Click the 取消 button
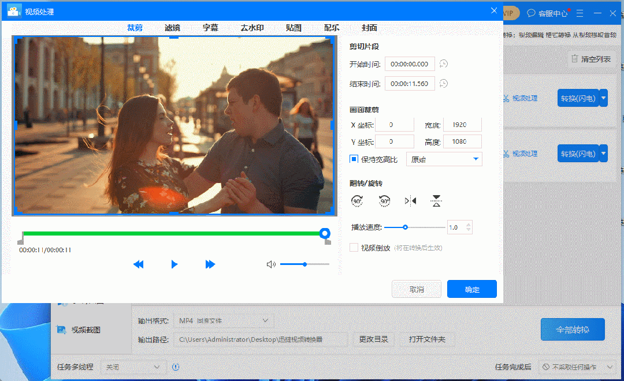The image size is (624, 381). point(417,289)
